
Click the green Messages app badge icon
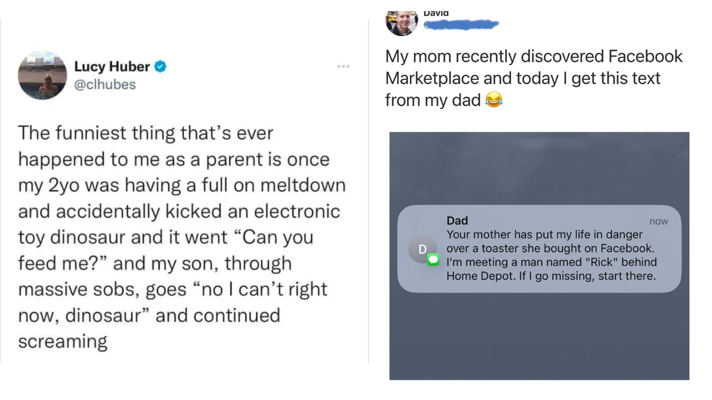[433, 259]
